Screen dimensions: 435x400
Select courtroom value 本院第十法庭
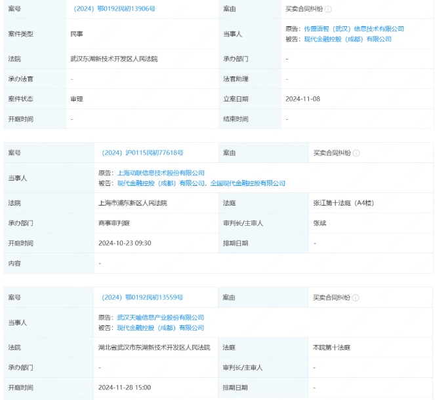(x=331, y=348)
